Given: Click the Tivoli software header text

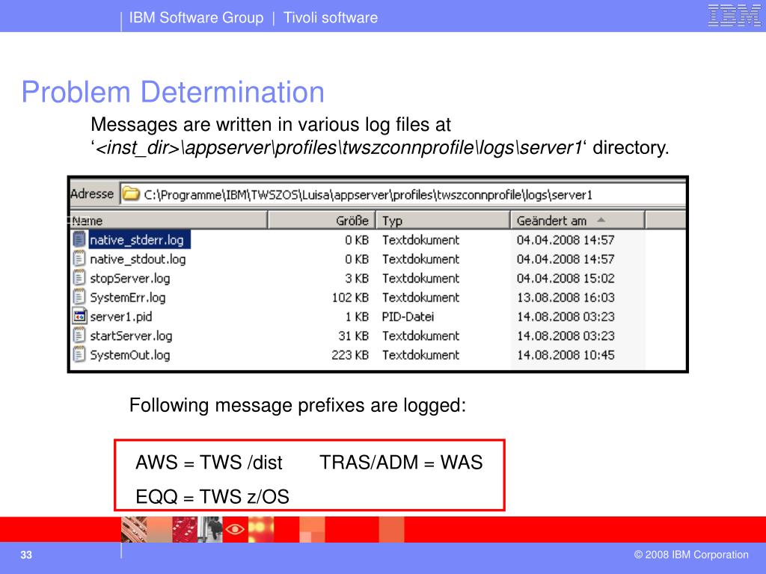Looking at the screenshot, I should point(331,18).
